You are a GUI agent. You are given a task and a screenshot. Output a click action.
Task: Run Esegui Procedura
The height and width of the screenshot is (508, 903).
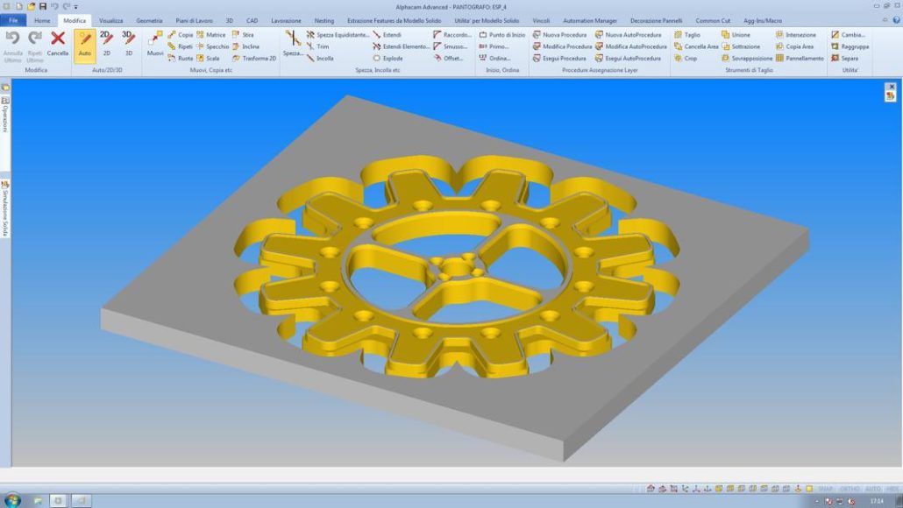559,58
